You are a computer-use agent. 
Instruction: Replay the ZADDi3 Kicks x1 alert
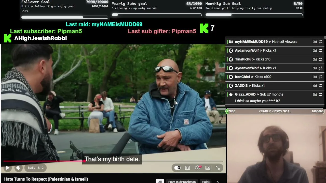(321, 86)
